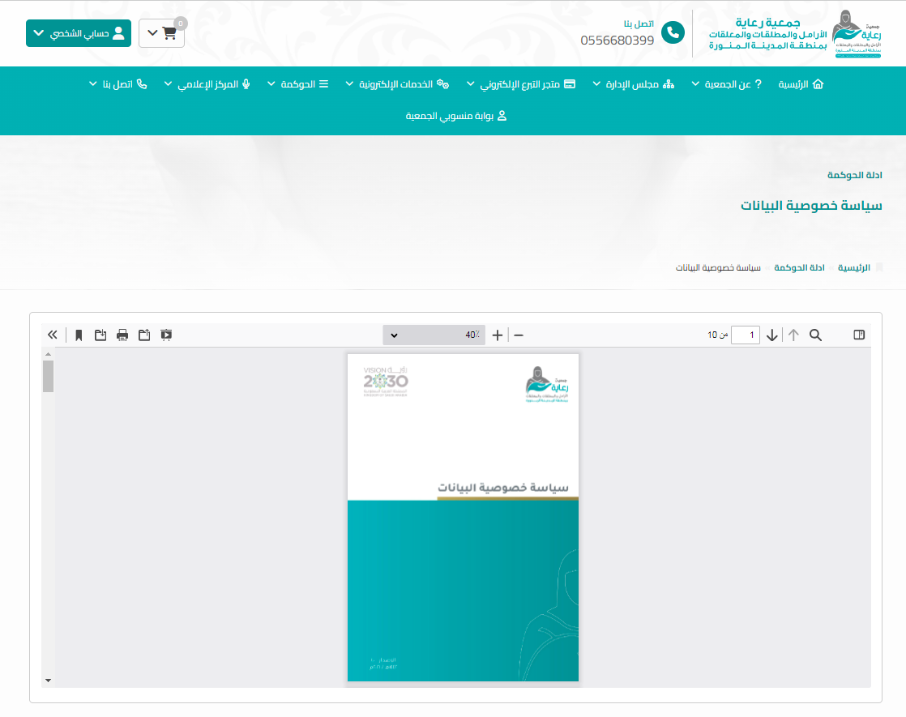906x717 pixels.
Task: Open the 40% zoom level dropdown
Action: click(434, 335)
